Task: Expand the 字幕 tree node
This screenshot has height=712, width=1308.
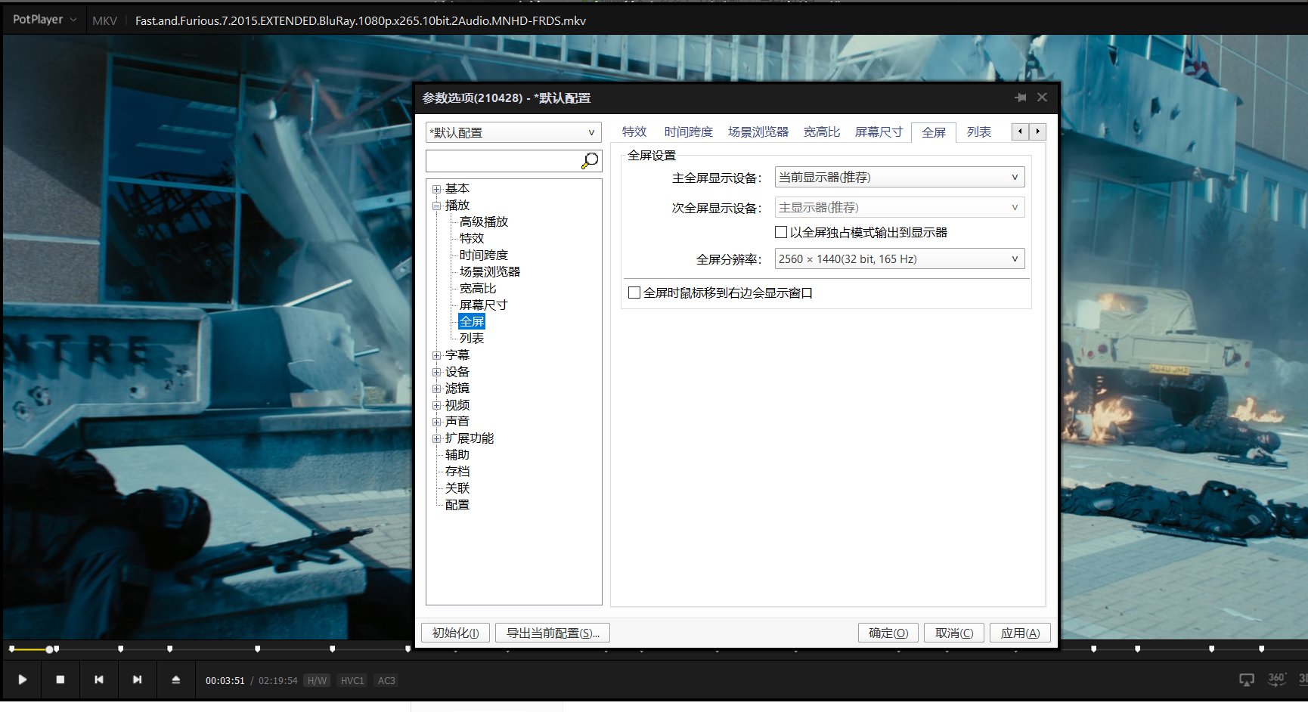Action: (436, 355)
